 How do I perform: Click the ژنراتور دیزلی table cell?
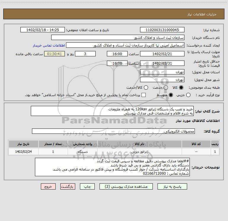point(139,152)
